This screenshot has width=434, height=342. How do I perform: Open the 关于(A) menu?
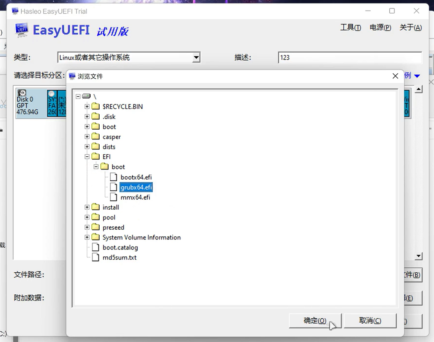pyautogui.click(x=410, y=27)
